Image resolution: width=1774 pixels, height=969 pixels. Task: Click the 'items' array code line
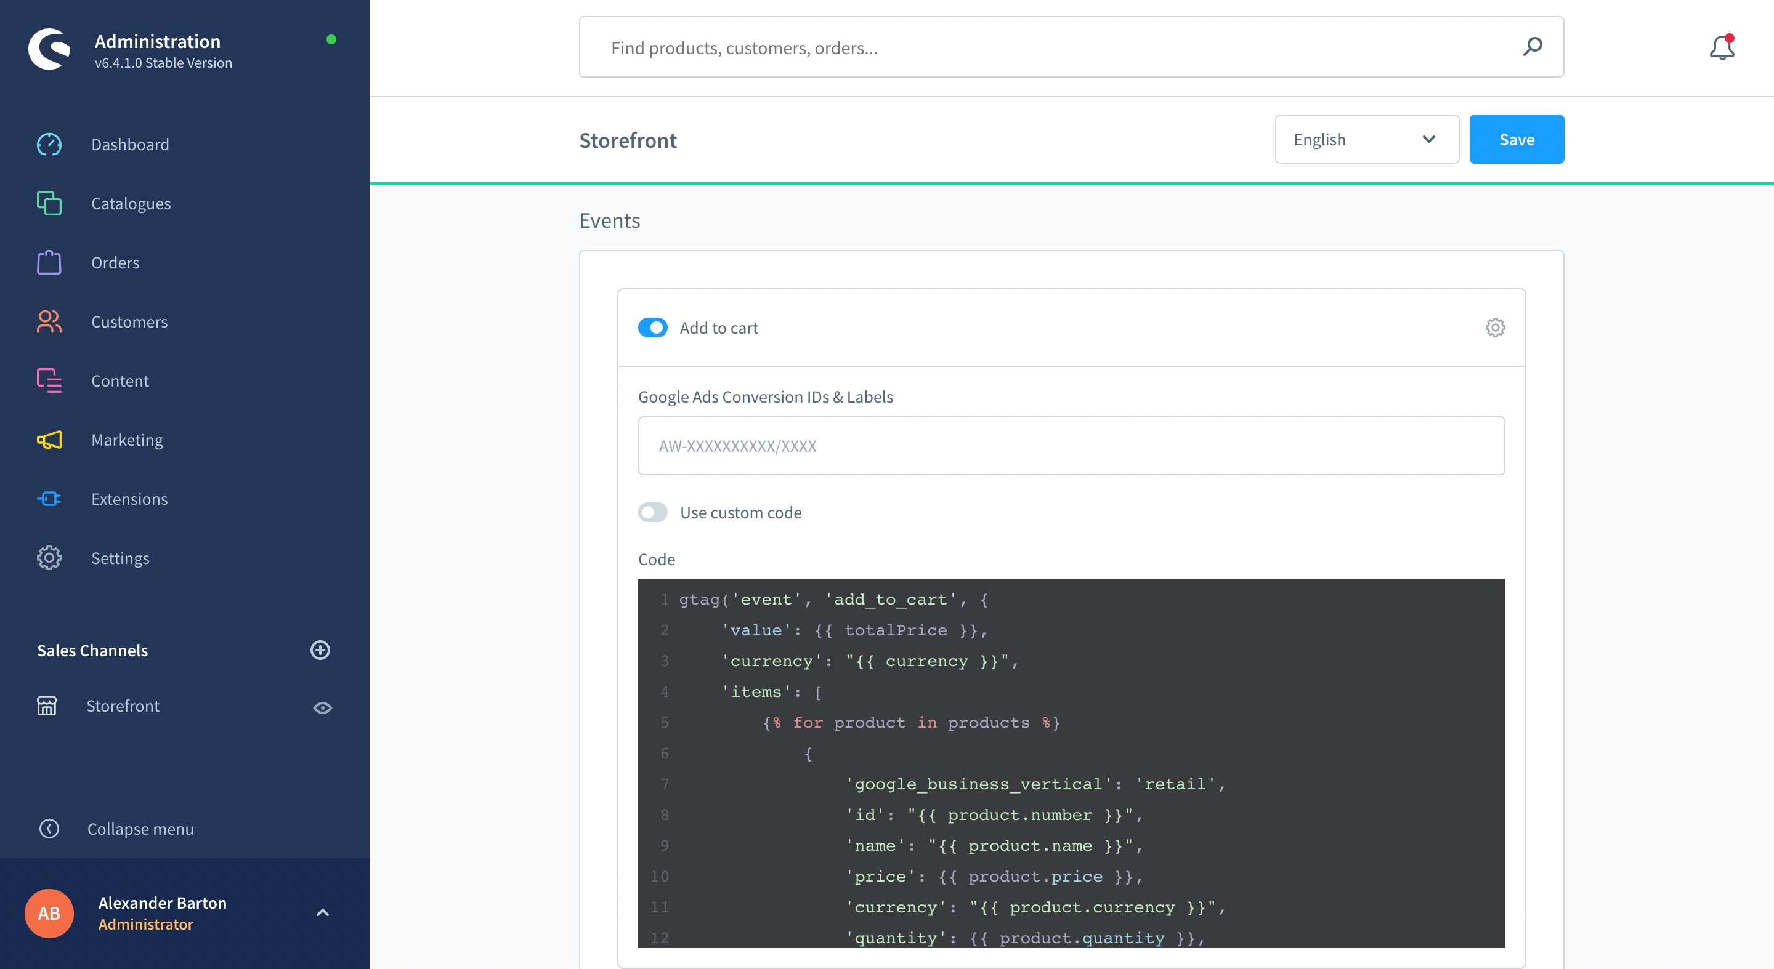pos(771,691)
